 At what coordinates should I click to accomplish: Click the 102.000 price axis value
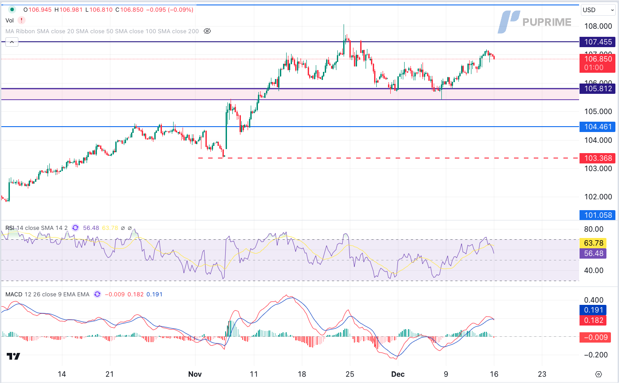point(598,197)
